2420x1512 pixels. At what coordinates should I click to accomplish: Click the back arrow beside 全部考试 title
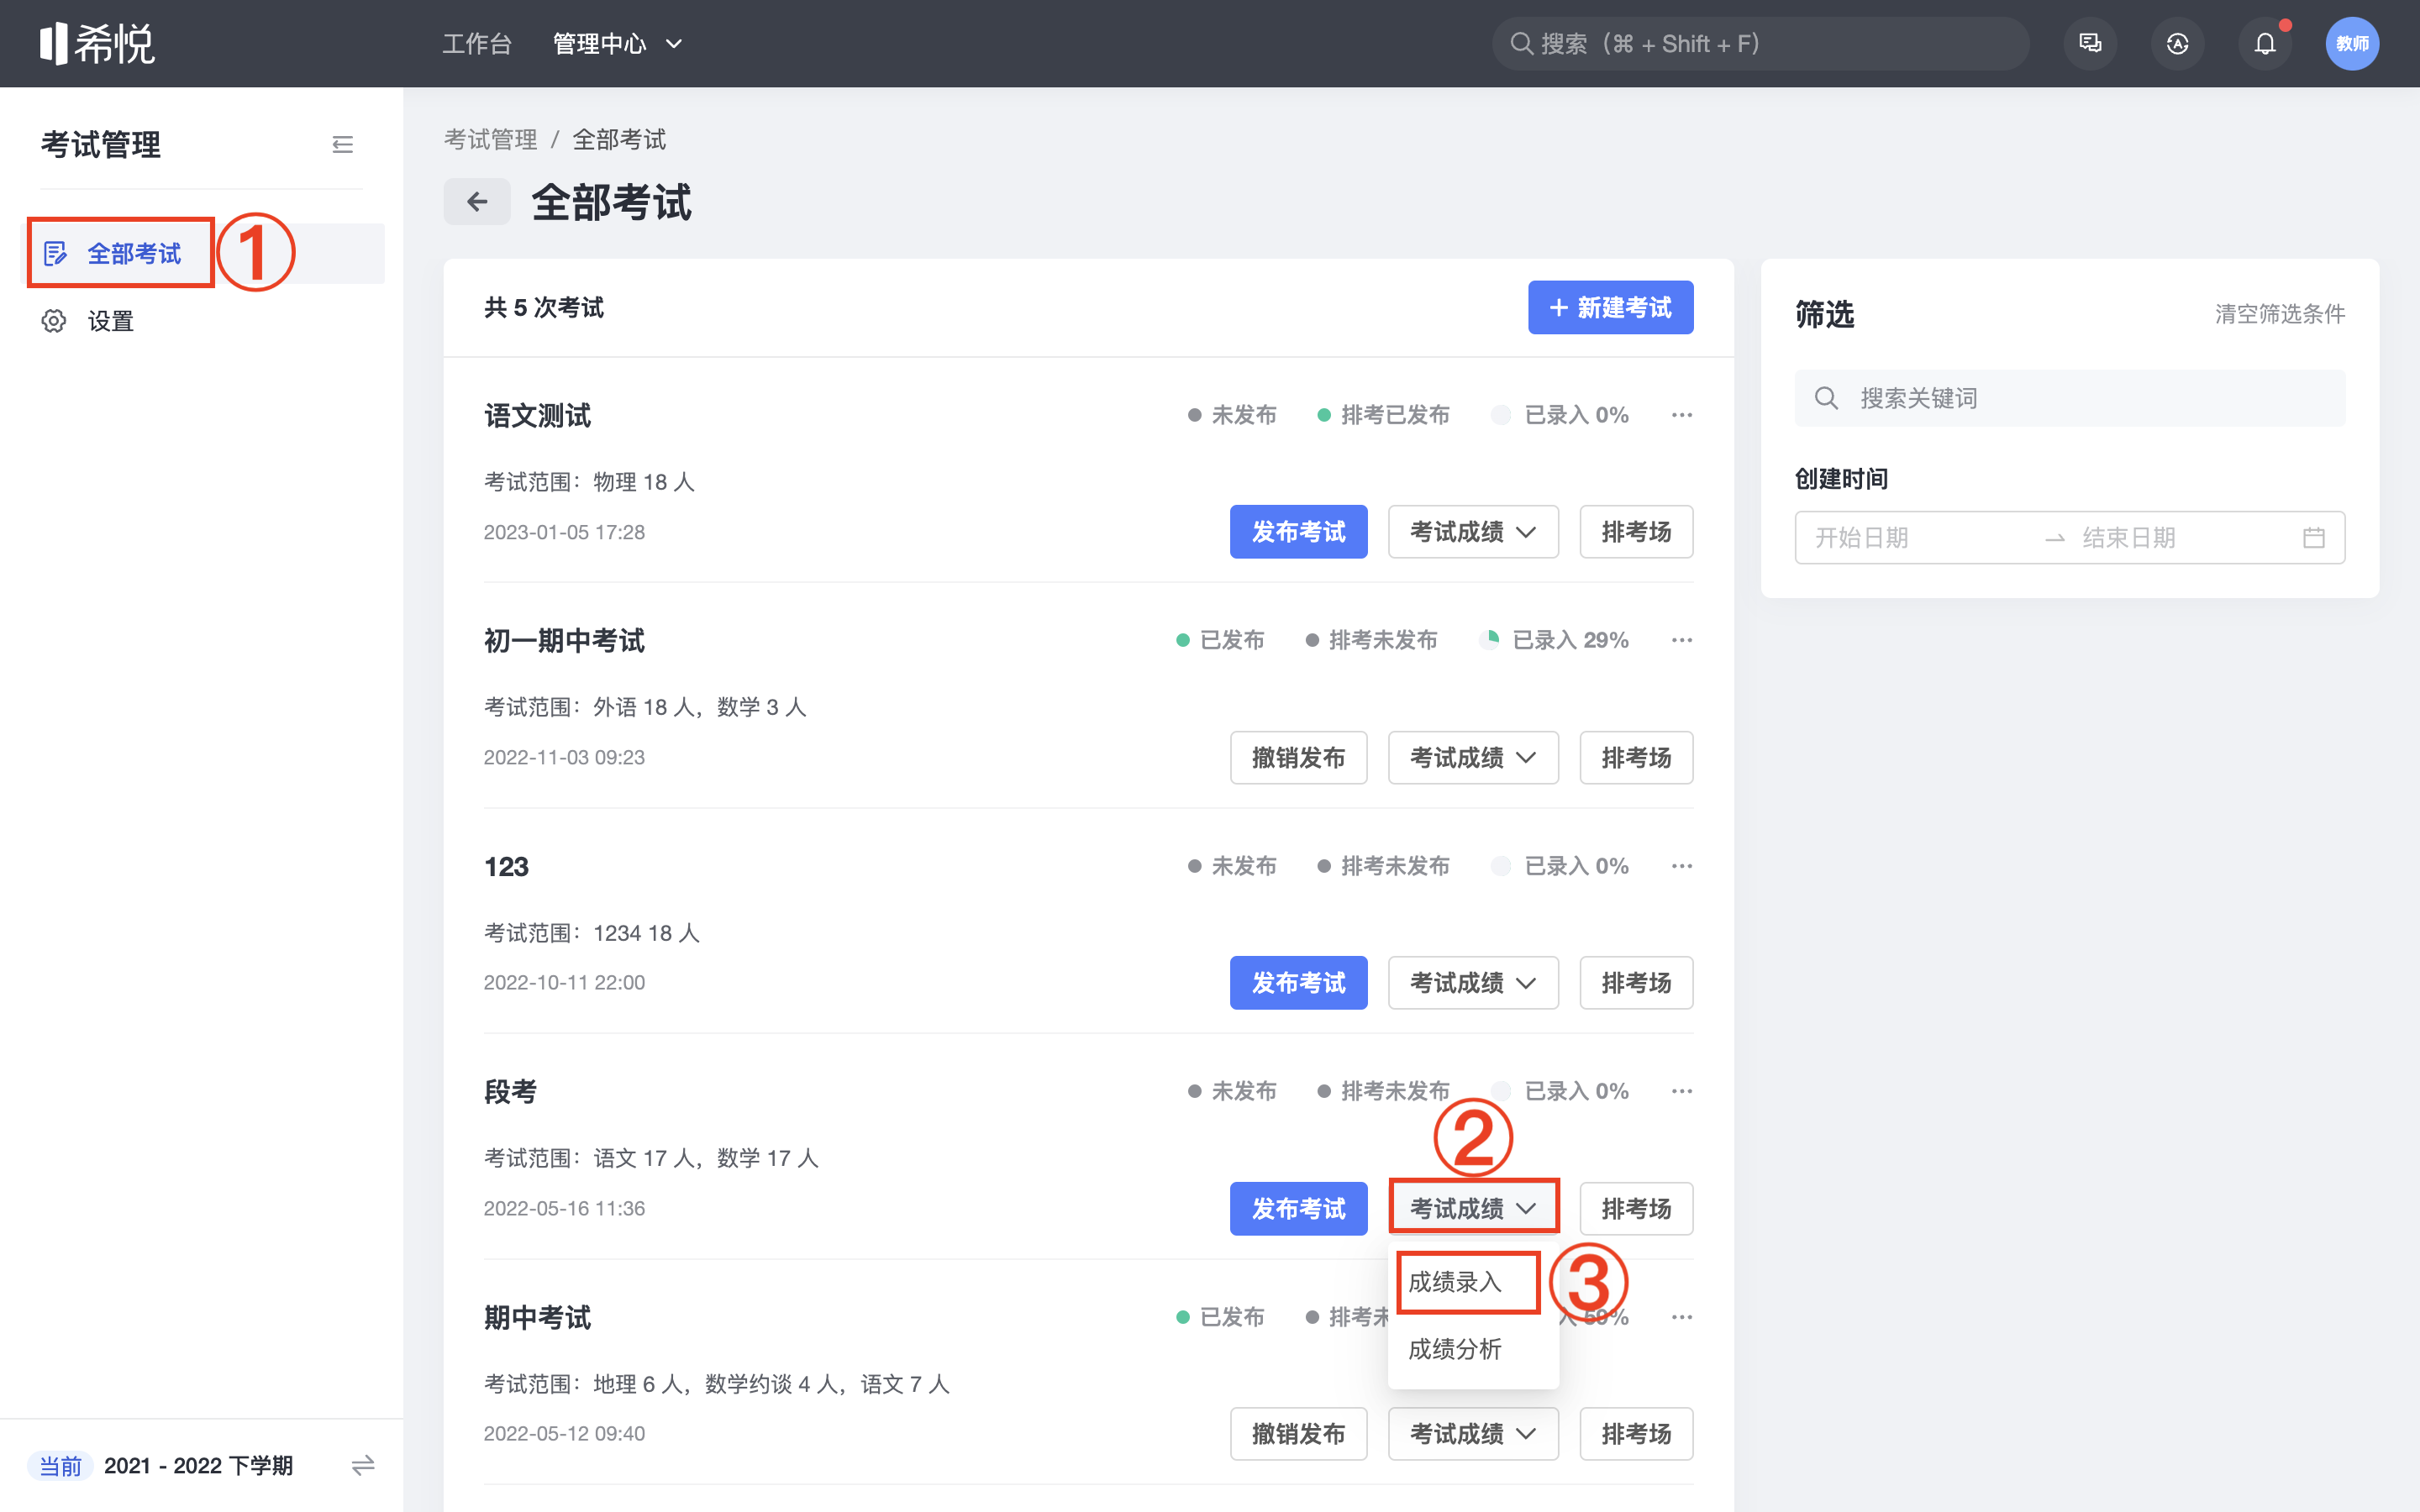pos(477,202)
